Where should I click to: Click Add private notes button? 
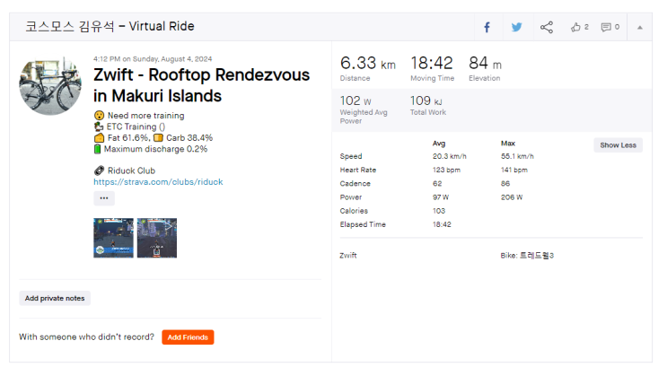[55, 298]
